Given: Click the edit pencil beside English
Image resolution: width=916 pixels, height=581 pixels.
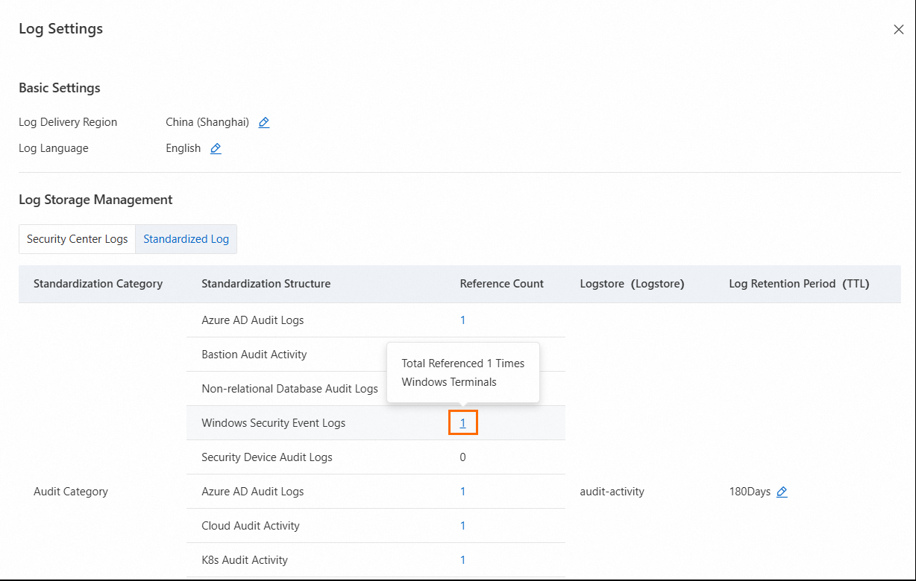Looking at the screenshot, I should point(216,148).
